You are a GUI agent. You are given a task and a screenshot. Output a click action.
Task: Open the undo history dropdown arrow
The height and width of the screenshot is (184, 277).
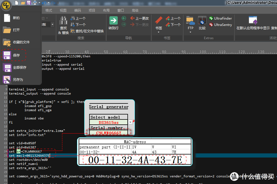[x=48, y=3]
